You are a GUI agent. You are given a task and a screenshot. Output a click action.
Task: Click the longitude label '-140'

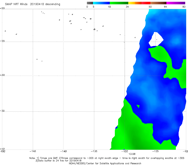click(x=63, y=151)
